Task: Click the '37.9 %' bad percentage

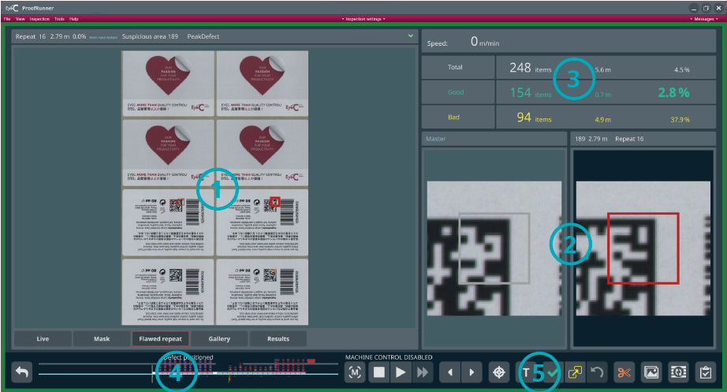Action: [x=680, y=120]
